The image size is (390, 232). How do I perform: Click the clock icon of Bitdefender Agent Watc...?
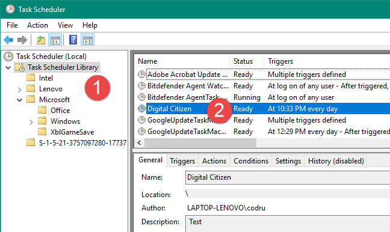pos(141,86)
